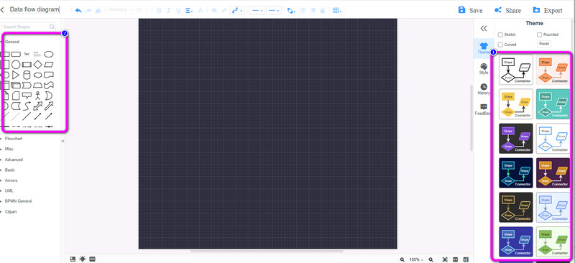This screenshot has height=263, width=575.
Task: Click the undo arrow icon
Action: point(78,11)
